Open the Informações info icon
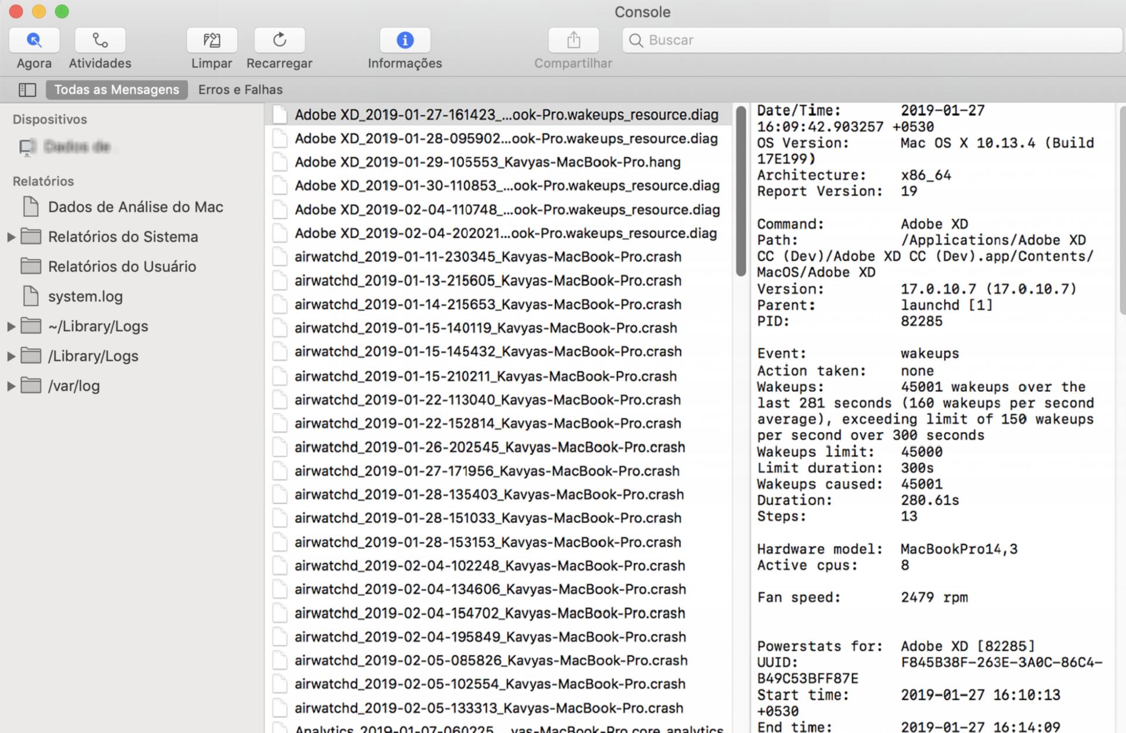This screenshot has width=1126, height=733. click(x=405, y=40)
